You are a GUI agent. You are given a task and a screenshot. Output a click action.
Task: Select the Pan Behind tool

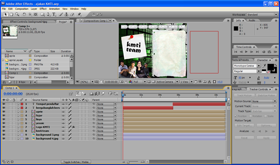30,14
